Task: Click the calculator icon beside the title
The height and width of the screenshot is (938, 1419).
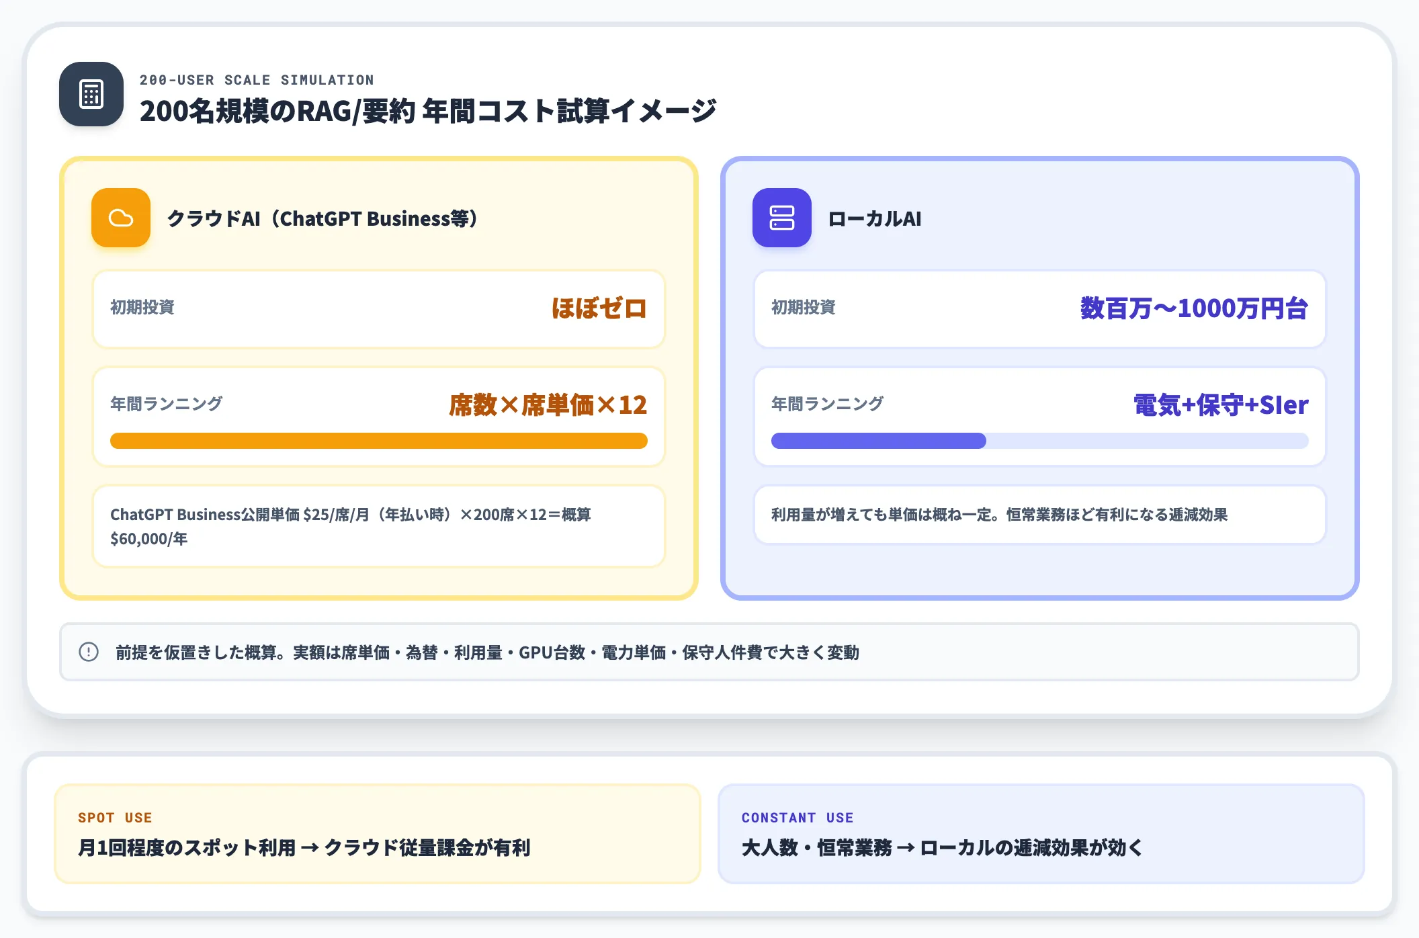Action: pos(91,94)
